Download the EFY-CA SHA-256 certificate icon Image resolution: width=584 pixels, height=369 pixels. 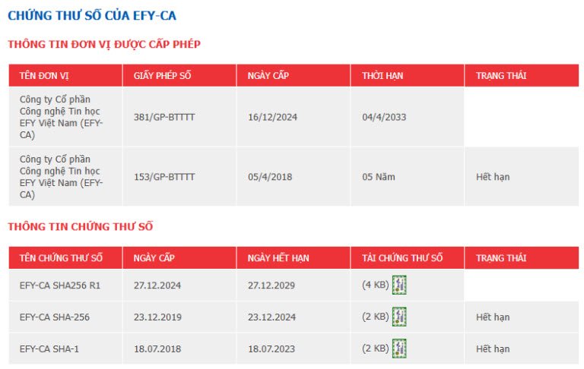click(x=399, y=317)
